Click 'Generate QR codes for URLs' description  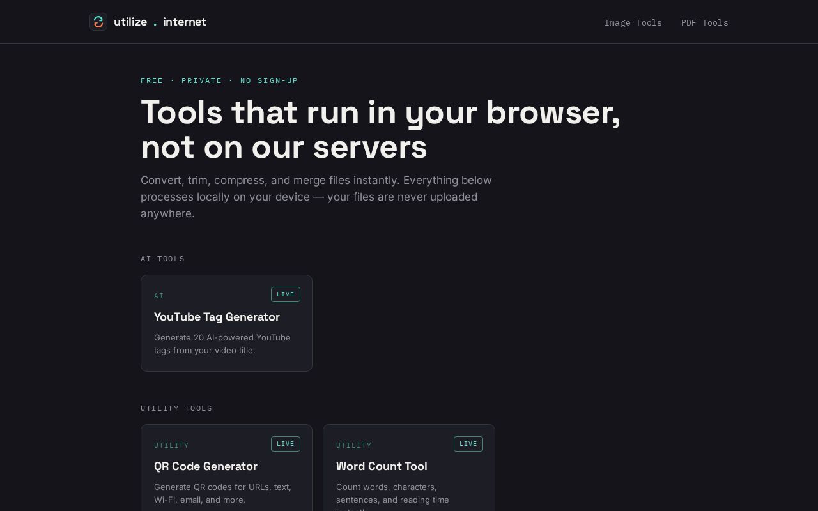pos(222,493)
